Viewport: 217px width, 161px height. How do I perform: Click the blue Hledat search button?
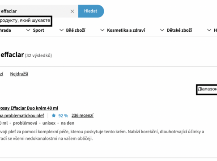coord(91,11)
